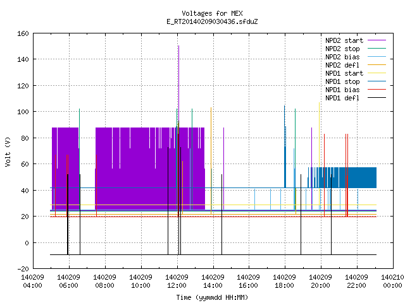Select the NPD1 defl legend label
The width and height of the screenshot is (405, 303).
(x=342, y=98)
